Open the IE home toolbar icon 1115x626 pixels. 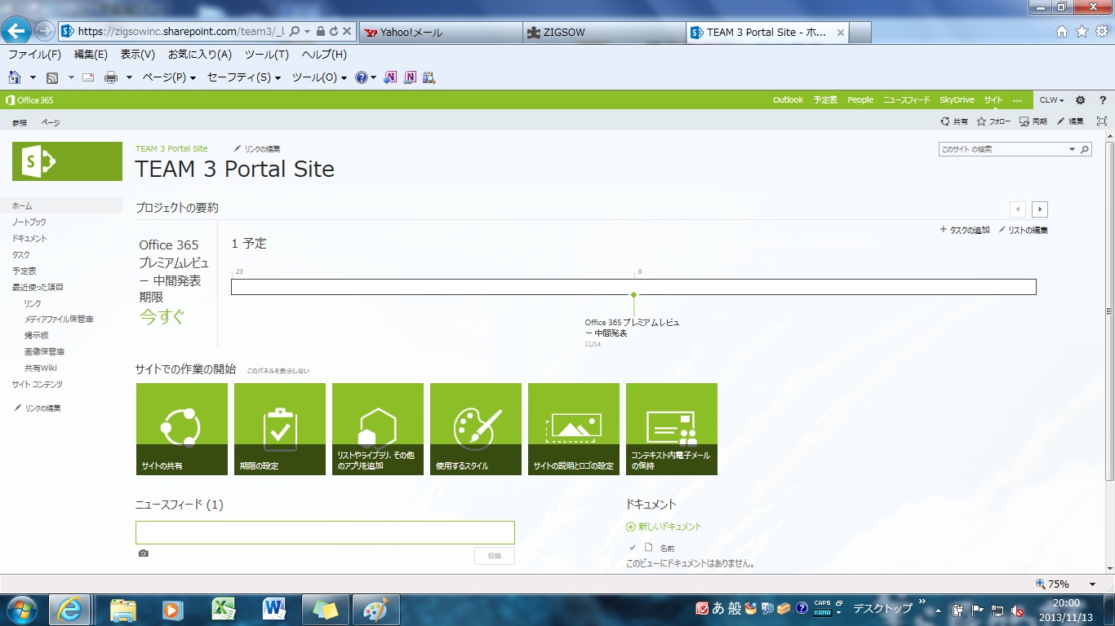[14, 77]
